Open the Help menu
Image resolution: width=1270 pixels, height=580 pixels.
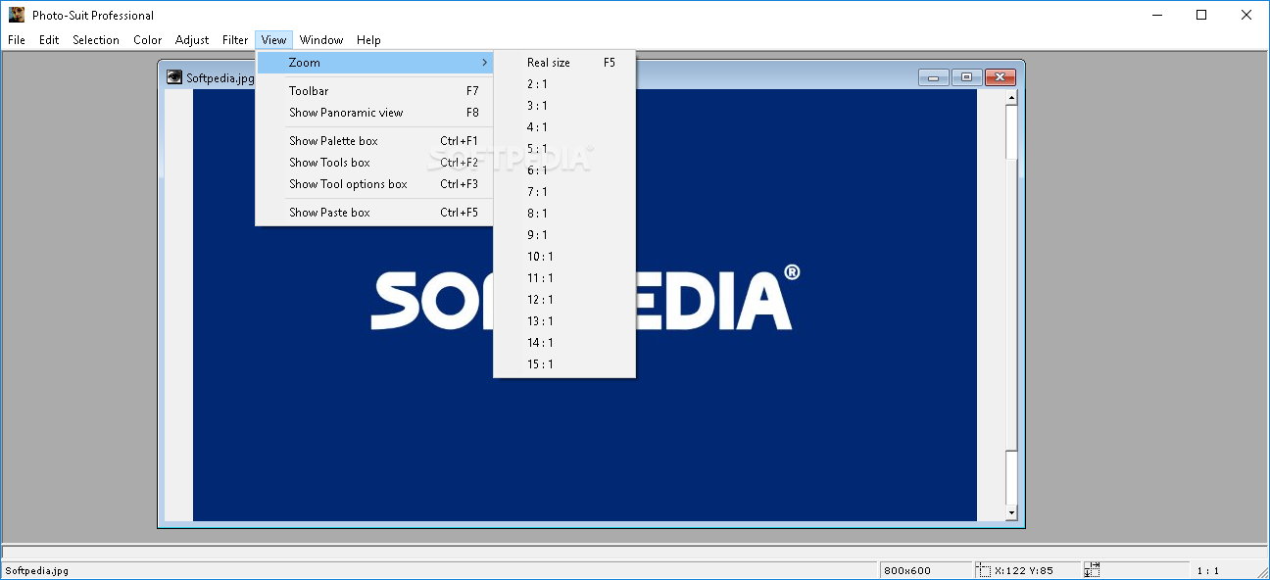[x=368, y=40]
